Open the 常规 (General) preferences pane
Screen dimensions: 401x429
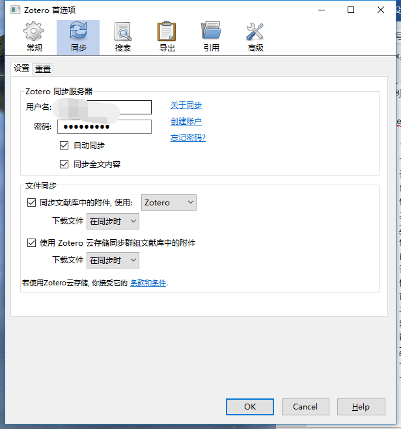[34, 37]
